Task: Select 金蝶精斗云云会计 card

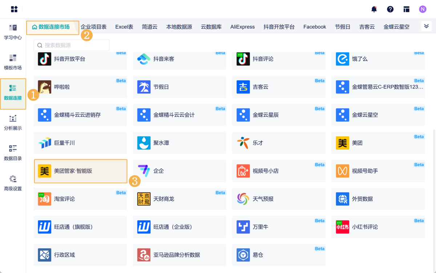Action: pyautogui.click(x=179, y=115)
